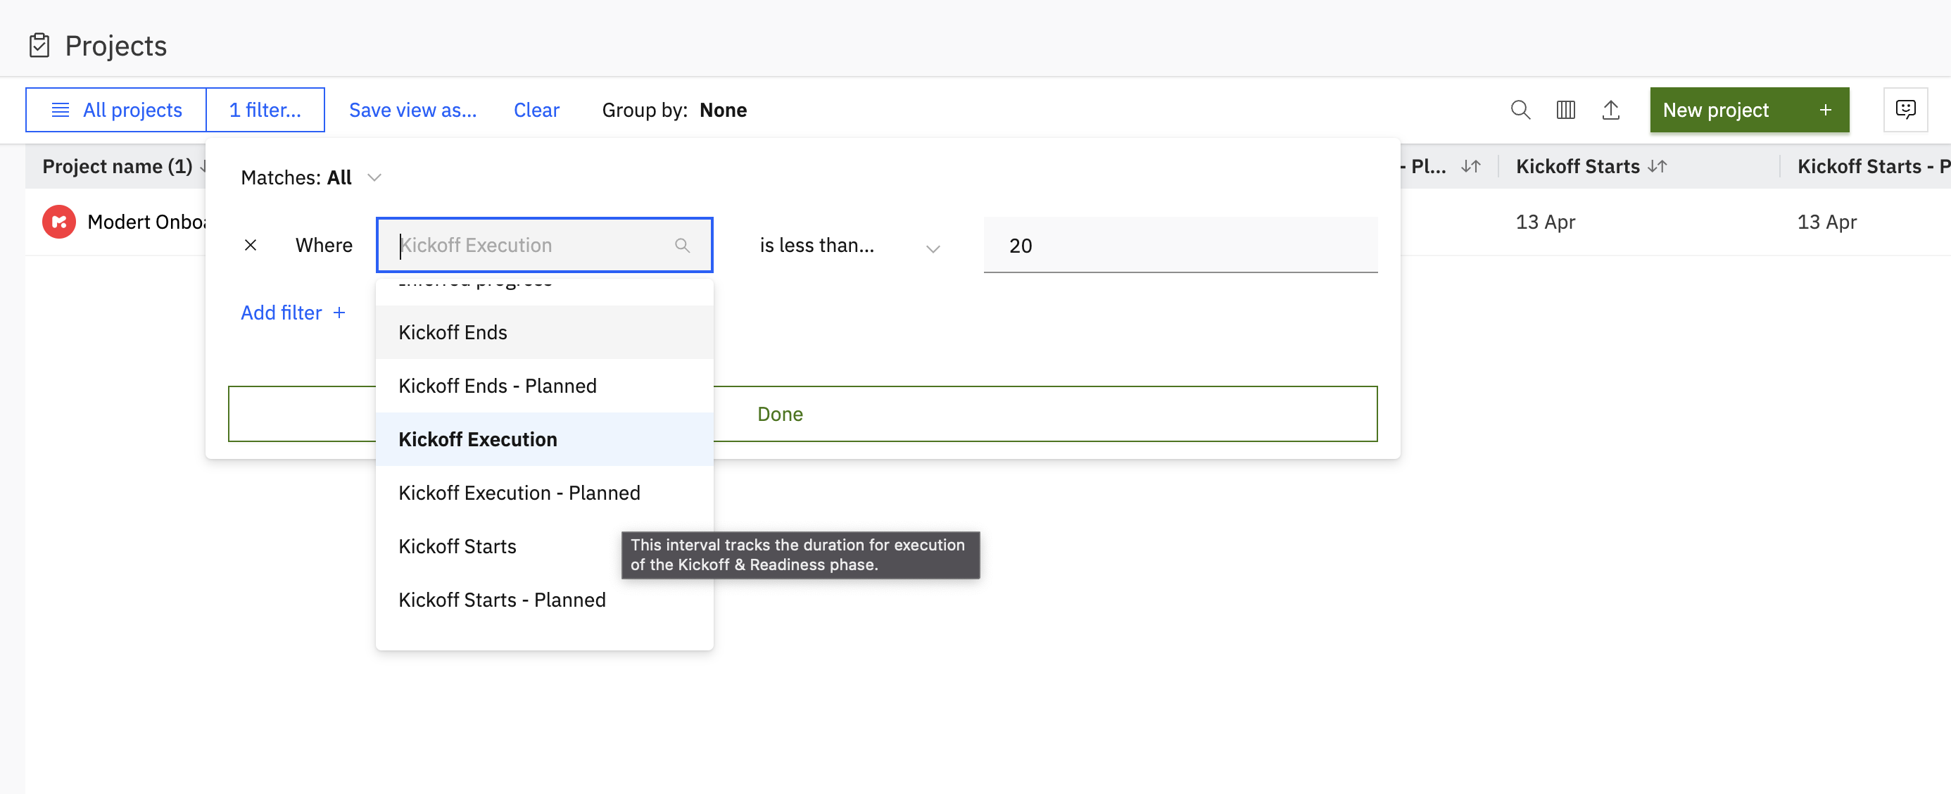
Task: Click search icon inside field selector
Action: point(681,245)
